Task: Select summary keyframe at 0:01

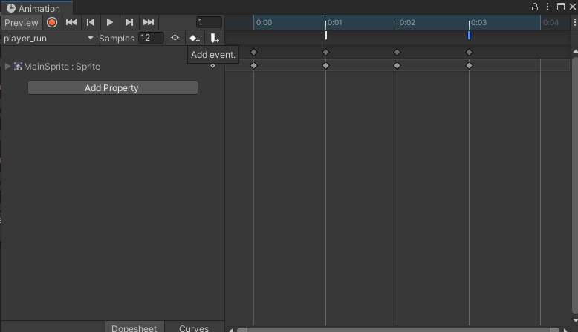Action: (325, 52)
